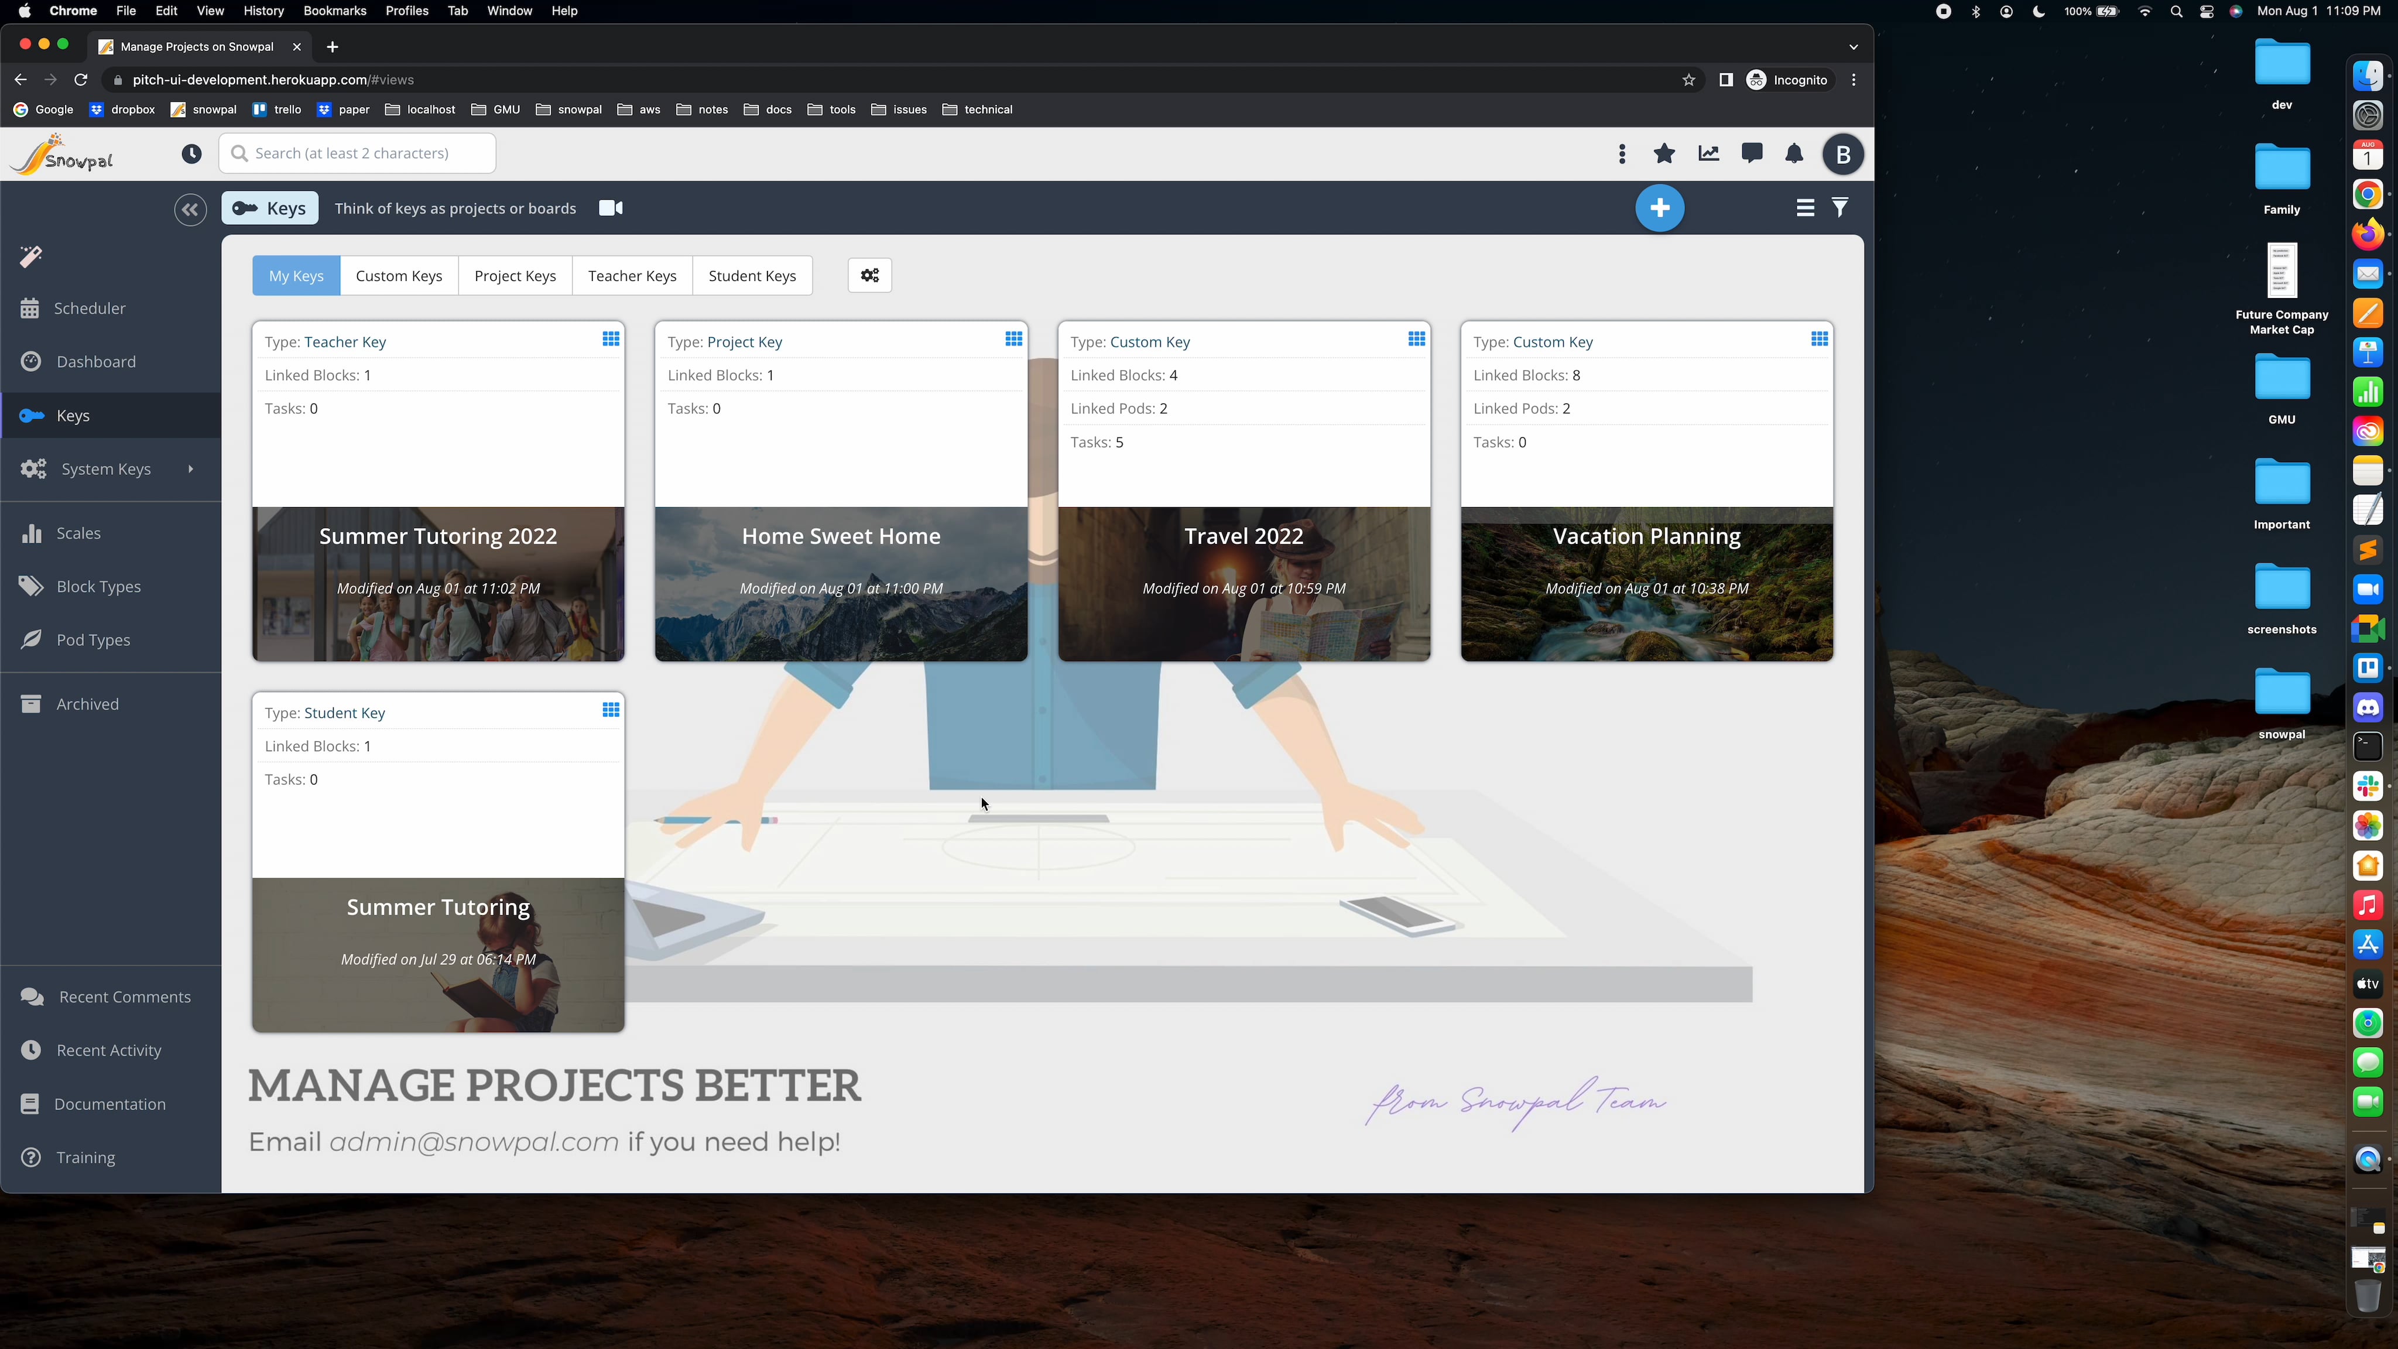Select the My Keys tab
The image size is (2398, 1349).
coord(296,276)
